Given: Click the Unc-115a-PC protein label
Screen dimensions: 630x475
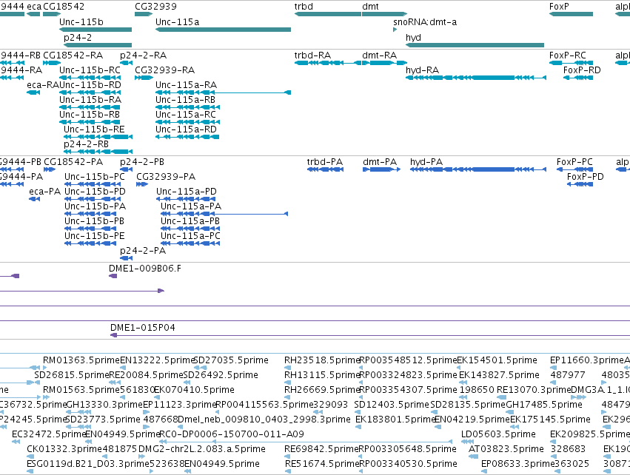Looking at the screenshot, I should coord(190,236).
